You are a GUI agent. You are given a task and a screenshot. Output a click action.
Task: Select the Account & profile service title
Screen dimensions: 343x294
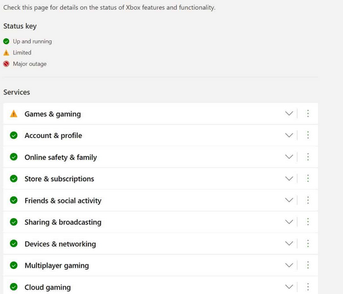coord(53,135)
